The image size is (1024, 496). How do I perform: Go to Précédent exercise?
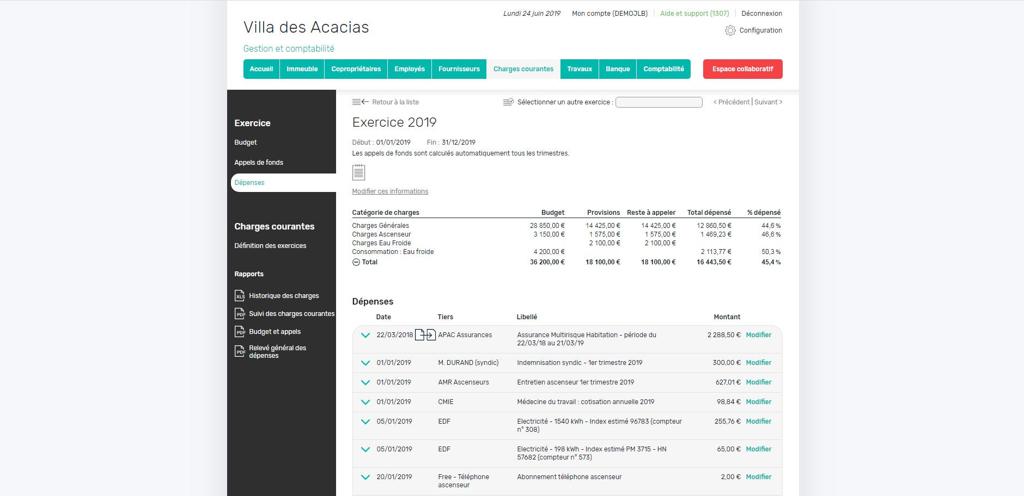(732, 102)
